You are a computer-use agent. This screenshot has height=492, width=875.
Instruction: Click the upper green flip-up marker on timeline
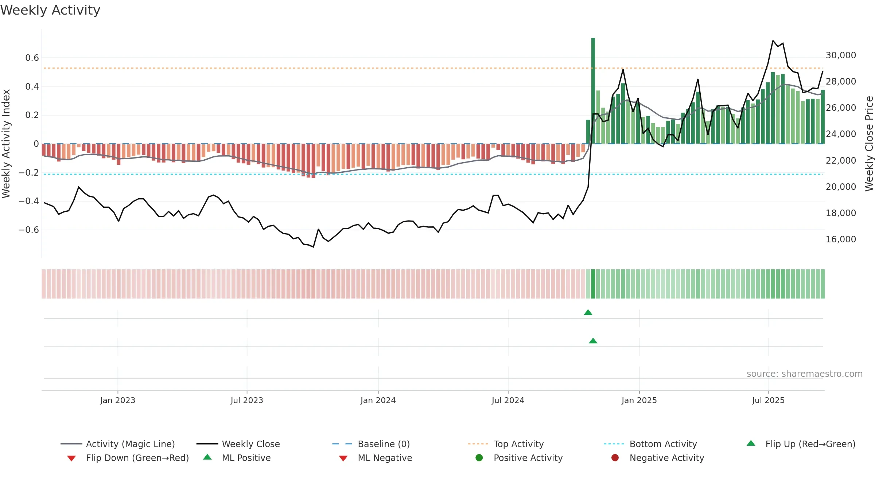click(588, 312)
